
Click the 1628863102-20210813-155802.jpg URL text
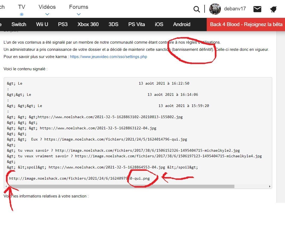pos(110,117)
